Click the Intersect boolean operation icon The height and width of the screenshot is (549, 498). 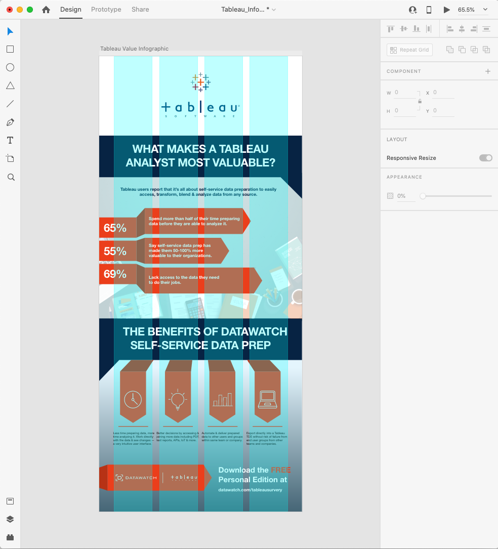(474, 50)
